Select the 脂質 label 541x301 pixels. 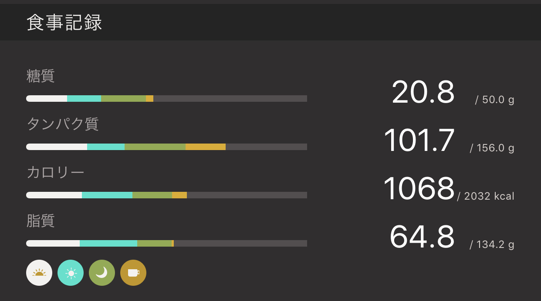[41, 221]
